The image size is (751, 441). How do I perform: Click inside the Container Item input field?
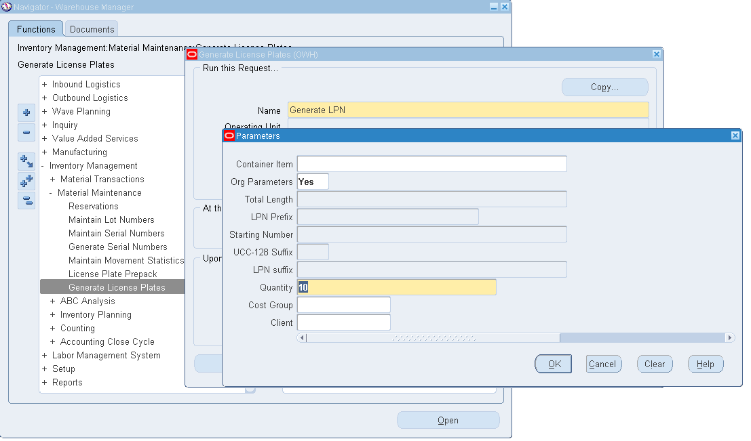tap(431, 163)
